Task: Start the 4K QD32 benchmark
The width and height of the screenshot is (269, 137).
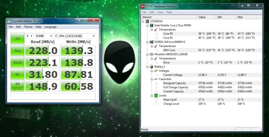Action: pos(17,86)
